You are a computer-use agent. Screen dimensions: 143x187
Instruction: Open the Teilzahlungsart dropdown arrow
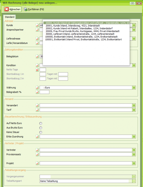point(134,181)
